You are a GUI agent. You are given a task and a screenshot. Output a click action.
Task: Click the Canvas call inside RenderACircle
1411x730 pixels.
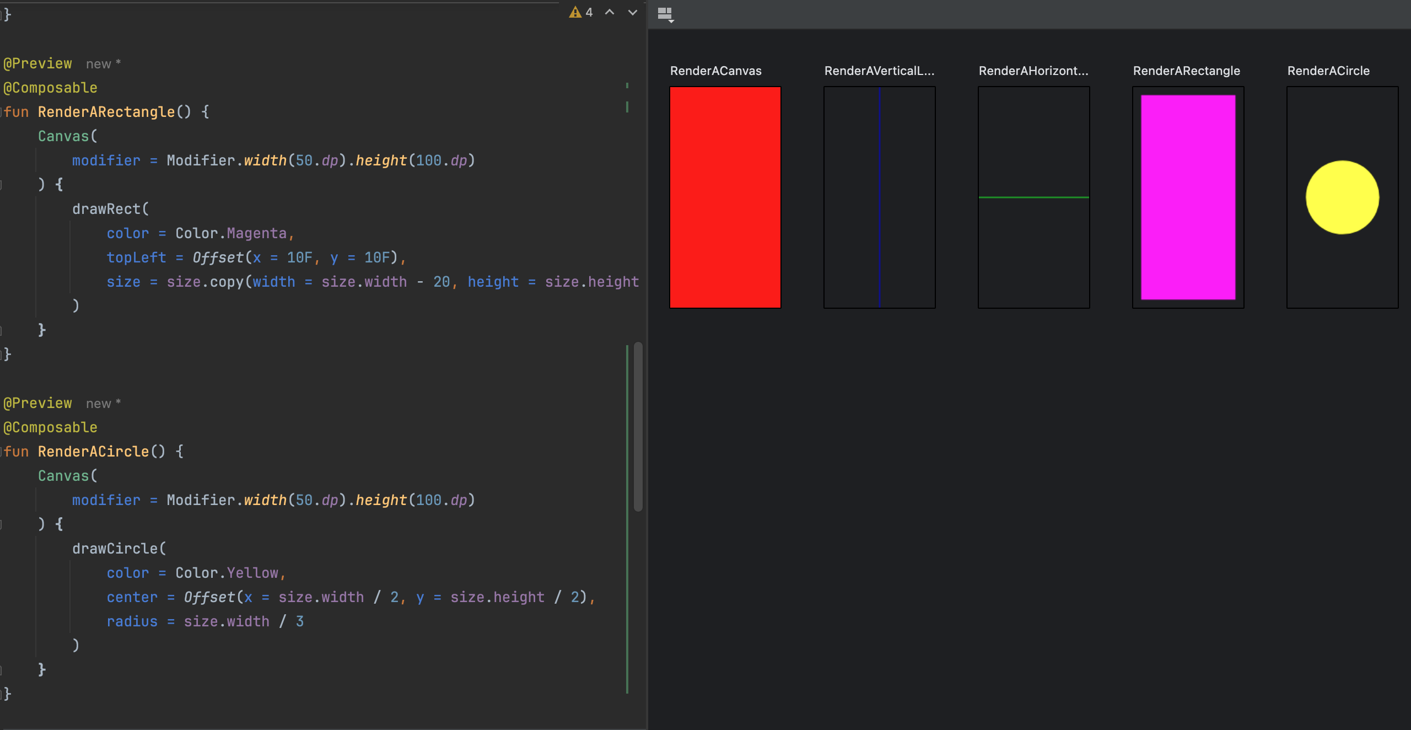tap(63, 476)
